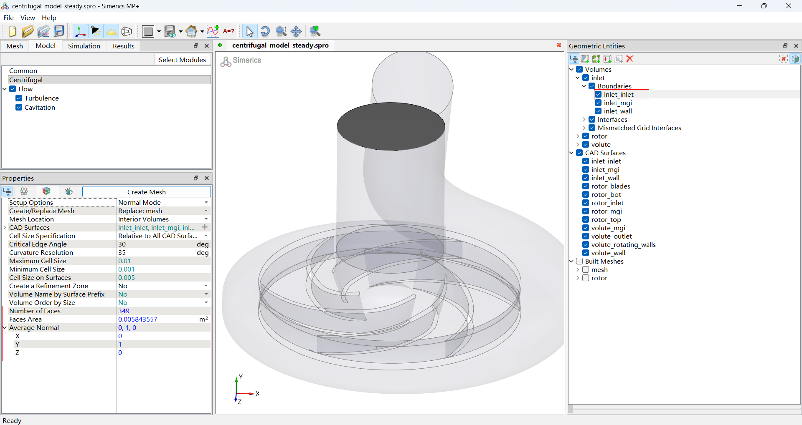Screen dimensions: 802x425
Task: Open the A=? expression icon
Action: point(228,31)
